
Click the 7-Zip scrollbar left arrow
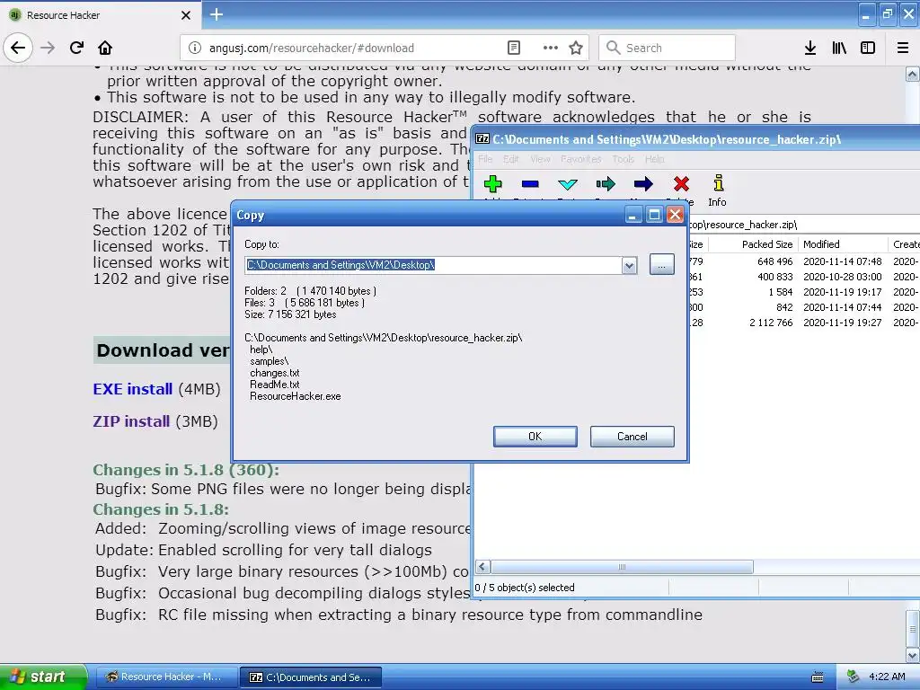(x=482, y=567)
